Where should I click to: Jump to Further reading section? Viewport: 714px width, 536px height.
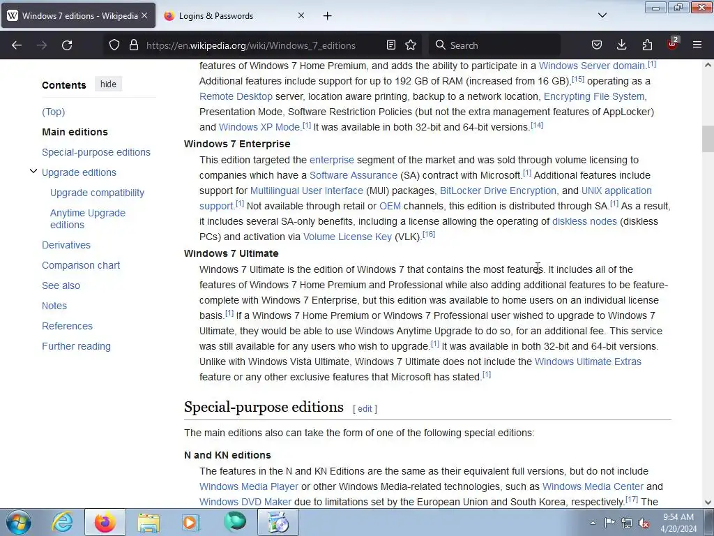76,346
